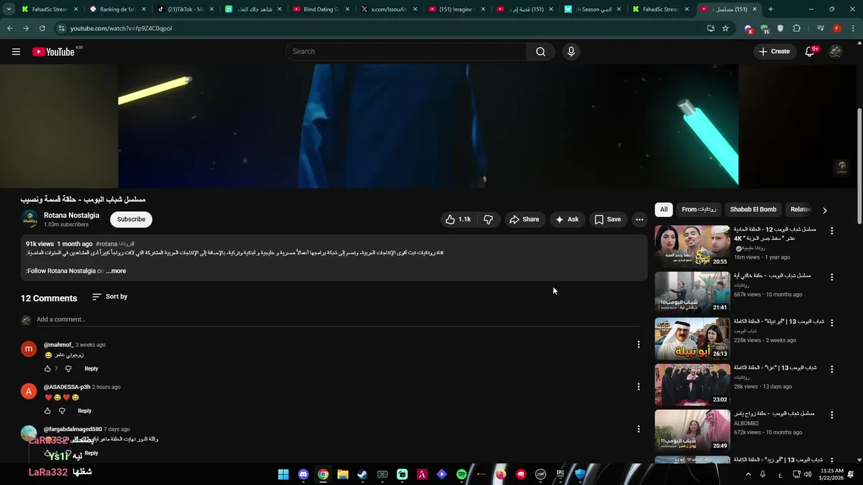The height and width of the screenshot is (485, 863).
Task: Open menu for 20:55 suggested video
Action: [831, 230]
